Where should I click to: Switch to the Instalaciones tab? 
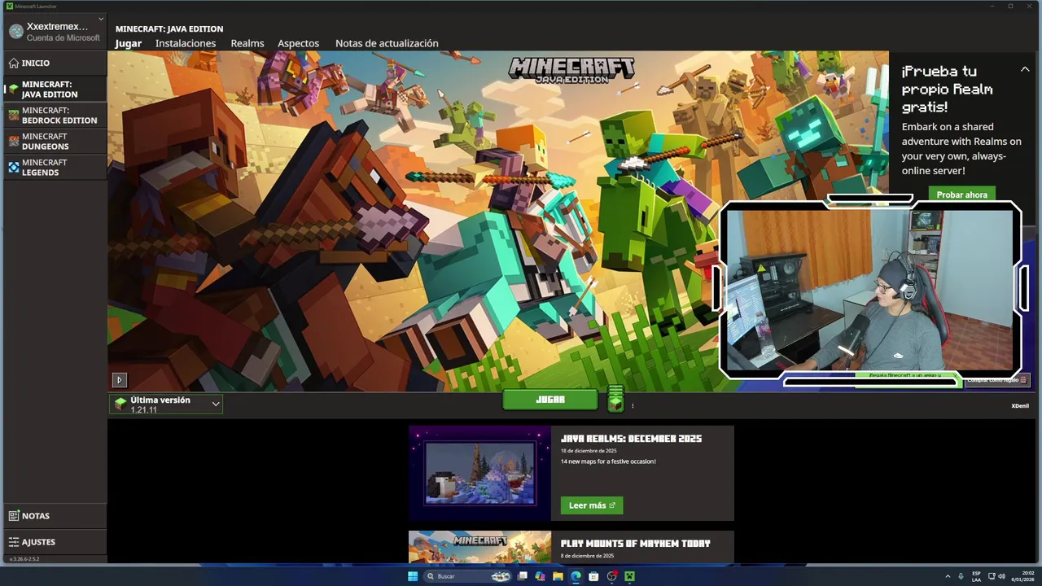pyautogui.click(x=186, y=43)
